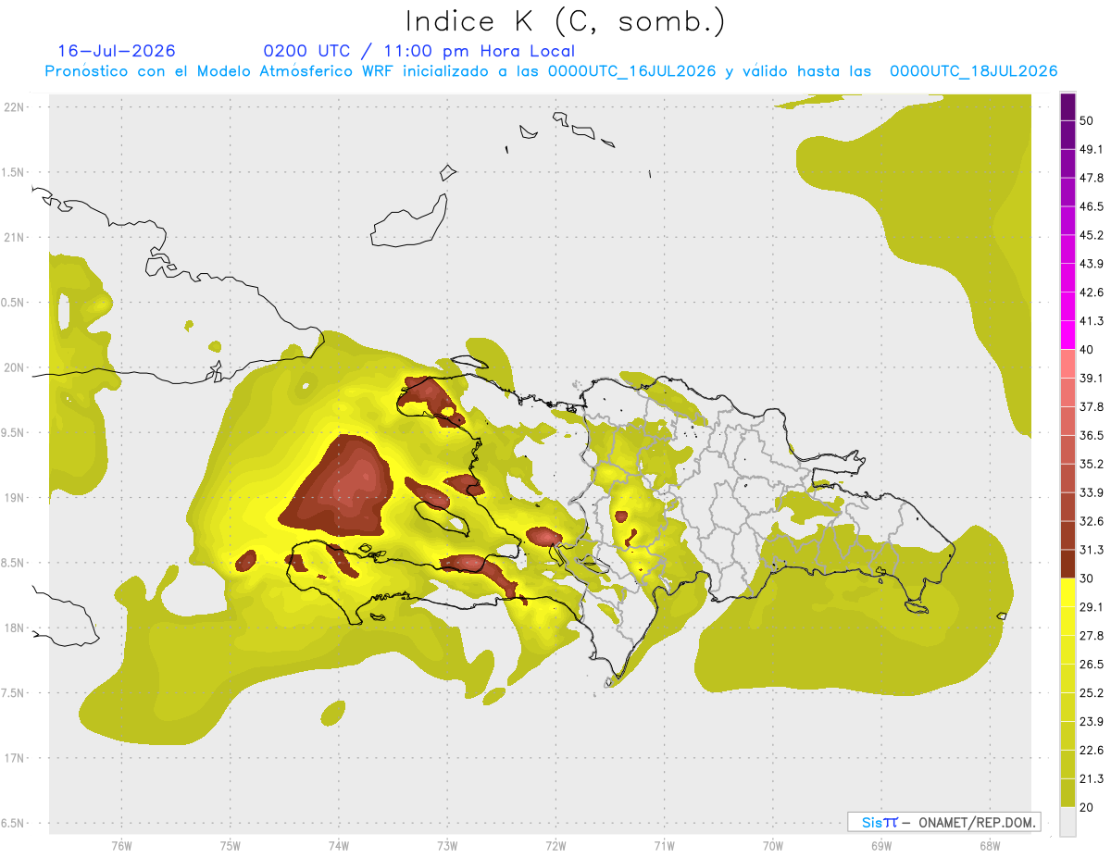Click the legend value '25.2'
This screenshot has width=1111, height=858.
[x=1092, y=692]
